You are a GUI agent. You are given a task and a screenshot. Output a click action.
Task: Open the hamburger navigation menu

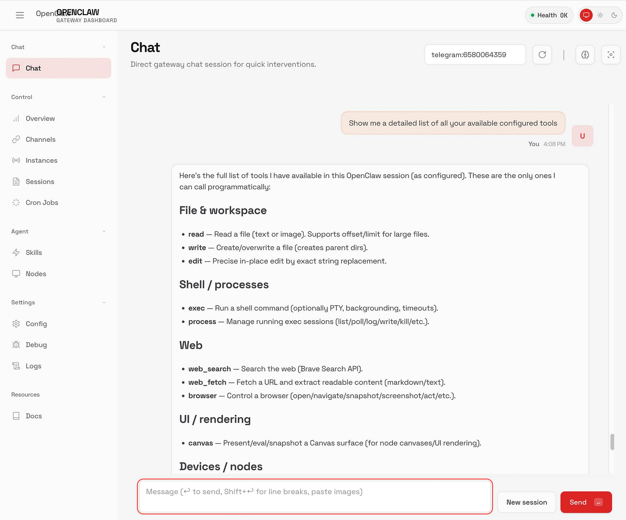click(x=20, y=15)
